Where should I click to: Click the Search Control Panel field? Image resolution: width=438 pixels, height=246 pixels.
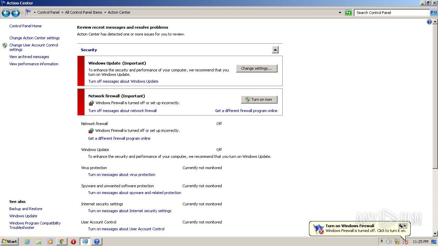click(392, 13)
